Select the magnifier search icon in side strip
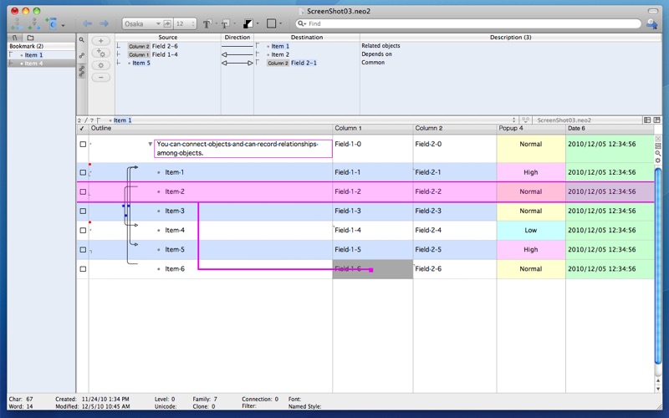 [x=82, y=39]
